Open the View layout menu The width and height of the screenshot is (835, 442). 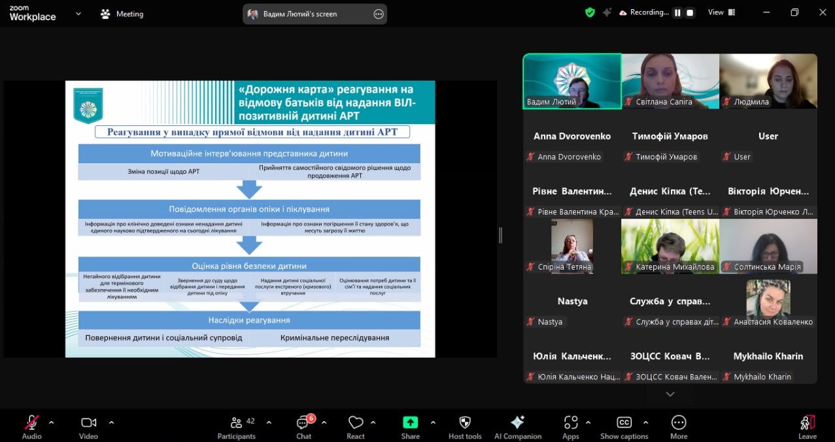(721, 12)
